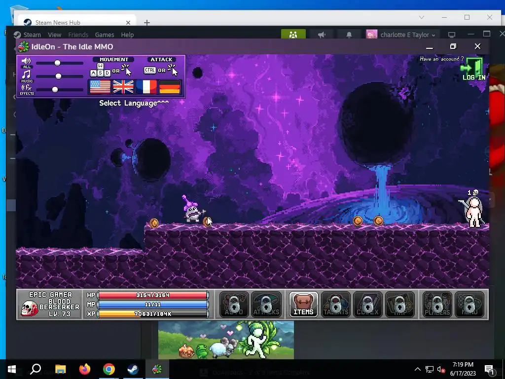Click the skull character portrait

point(29,308)
